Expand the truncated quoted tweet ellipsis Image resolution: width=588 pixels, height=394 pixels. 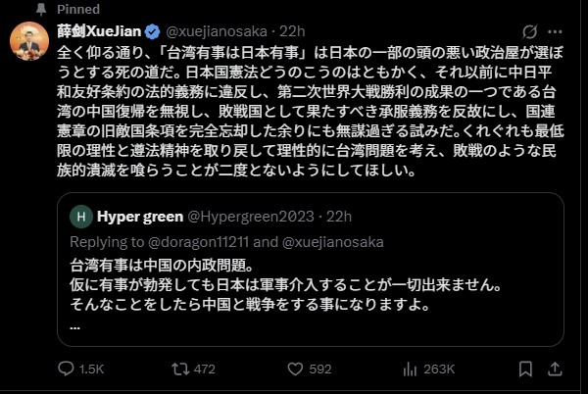point(76,325)
